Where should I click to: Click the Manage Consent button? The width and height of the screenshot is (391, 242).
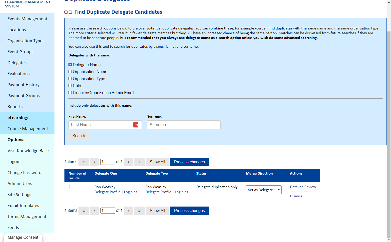23,238
